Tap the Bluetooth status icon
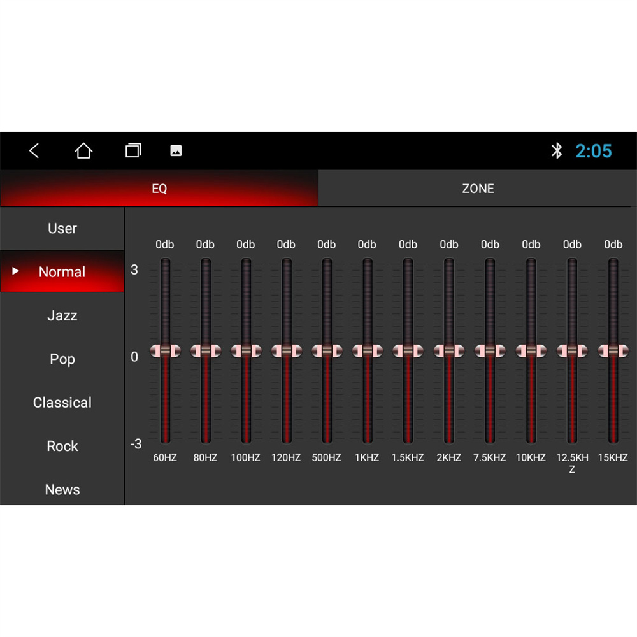This screenshot has height=637, width=637. pyautogui.click(x=557, y=151)
